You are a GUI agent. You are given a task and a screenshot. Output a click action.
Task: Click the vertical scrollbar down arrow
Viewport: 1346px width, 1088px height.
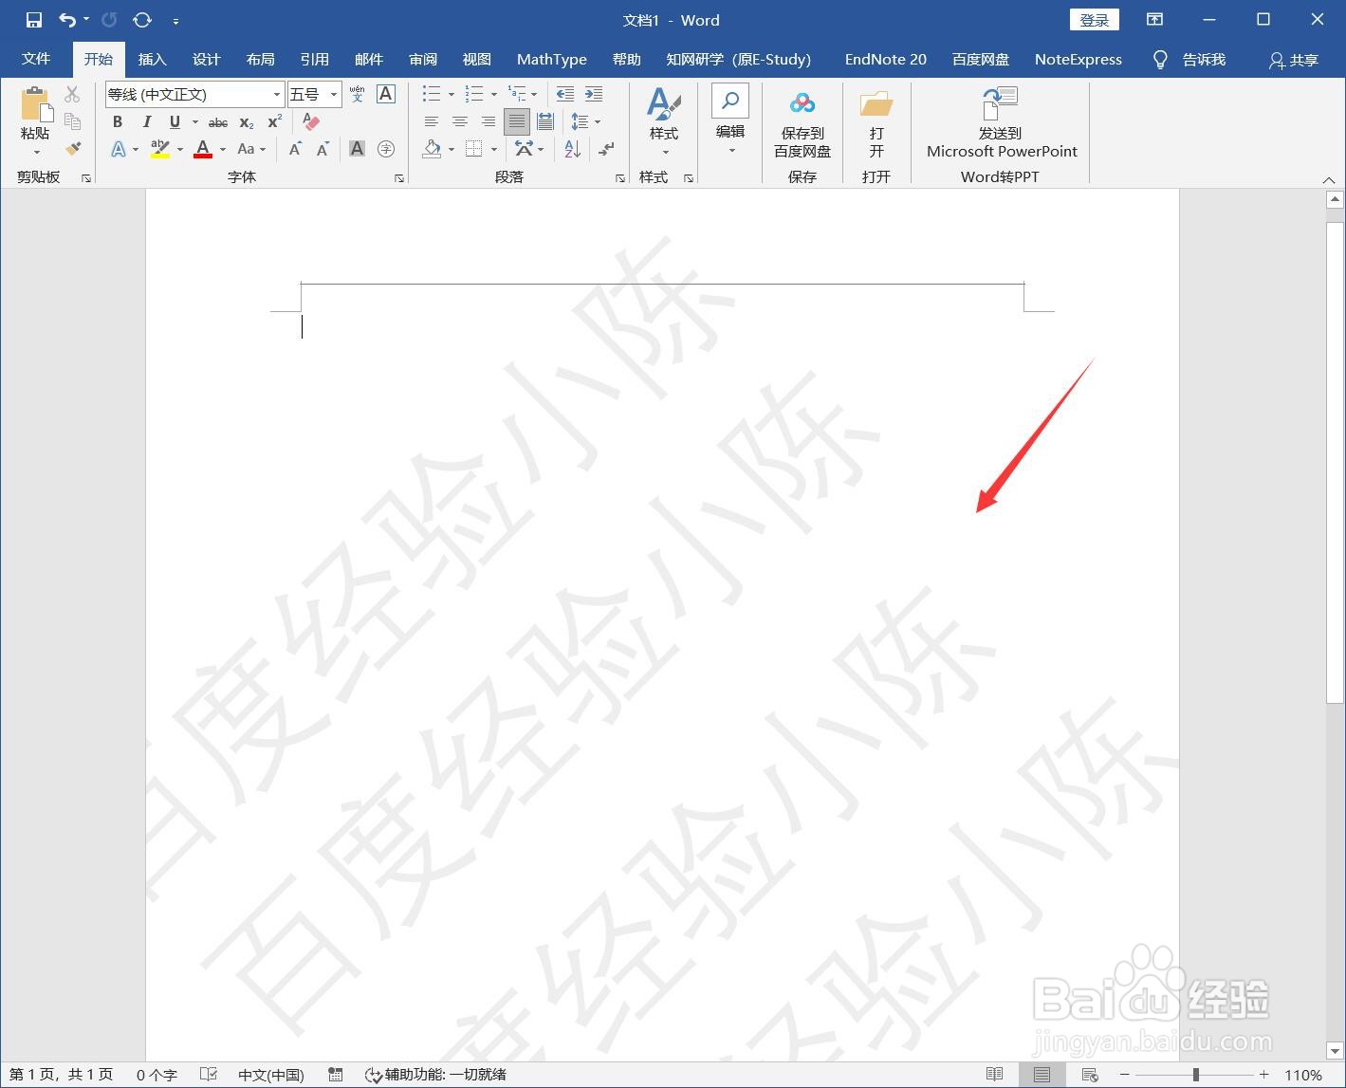point(1335,1050)
